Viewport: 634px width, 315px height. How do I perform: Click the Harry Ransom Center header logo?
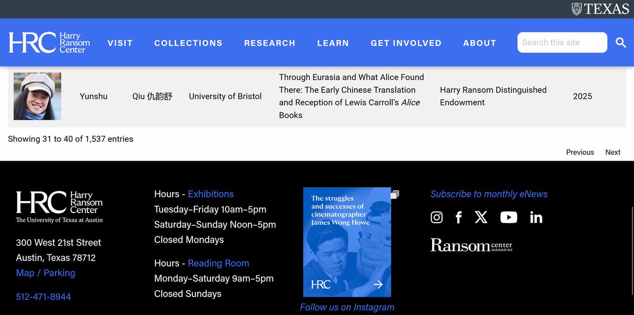coord(49,43)
